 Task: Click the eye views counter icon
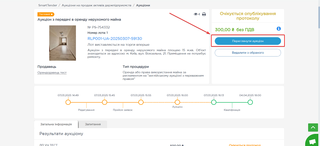[x=196, y=14]
